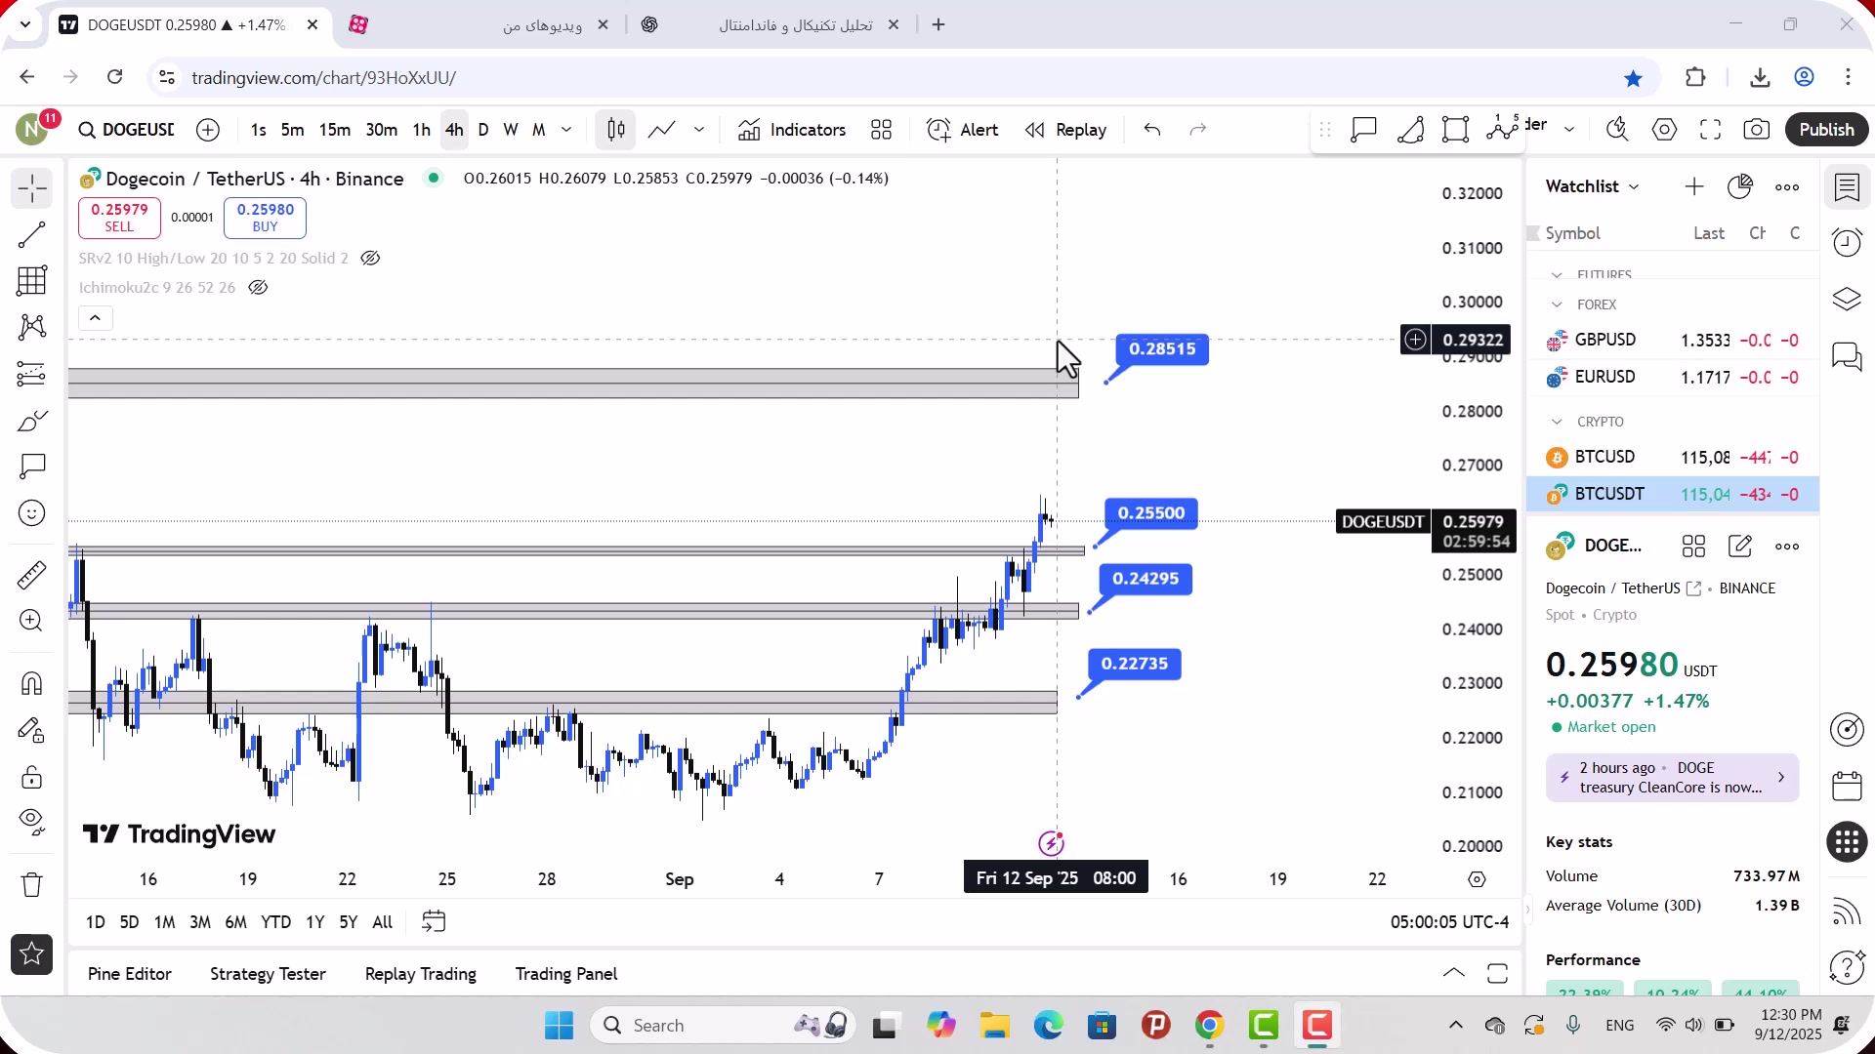Open indicator templates grid
The height and width of the screenshot is (1054, 1875).
[882, 130]
